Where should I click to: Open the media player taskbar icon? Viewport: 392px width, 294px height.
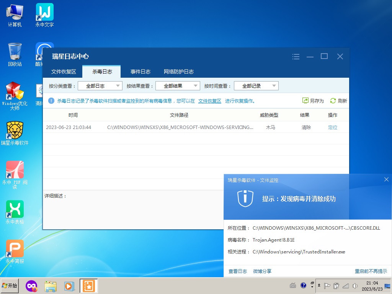(69, 286)
